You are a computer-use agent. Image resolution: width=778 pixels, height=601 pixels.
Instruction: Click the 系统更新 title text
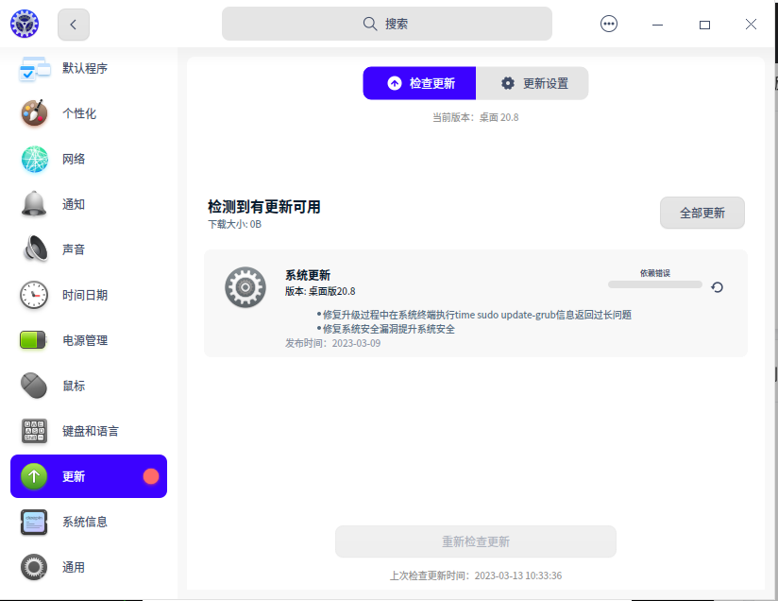click(x=308, y=275)
